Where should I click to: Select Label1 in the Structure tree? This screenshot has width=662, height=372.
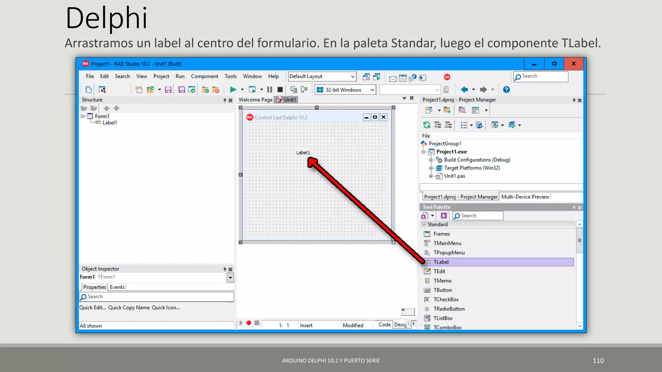coord(110,123)
